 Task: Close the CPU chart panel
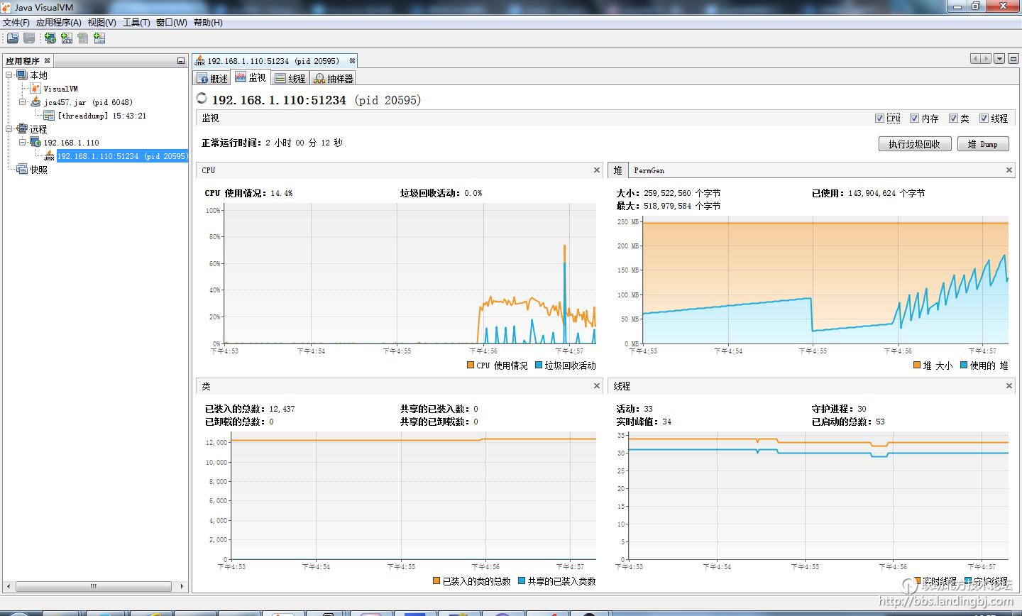596,170
